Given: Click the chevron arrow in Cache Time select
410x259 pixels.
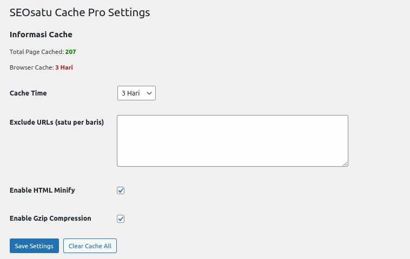Looking at the screenshot, I should click(x=149, y=93).
